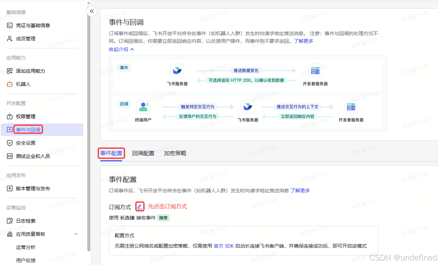Click the 飞书服务器 logo in 事件 diagram
This screenshot has width=438, height=265.
(177, 71)
